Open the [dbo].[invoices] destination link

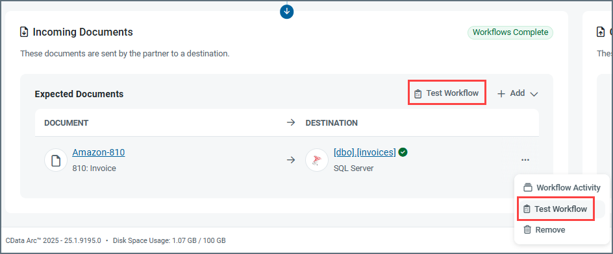365,152
